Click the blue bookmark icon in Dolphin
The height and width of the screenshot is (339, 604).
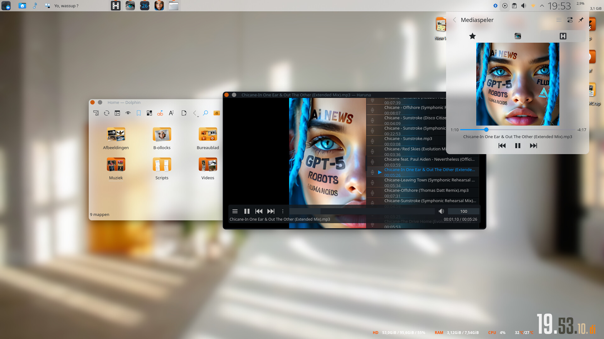[139, 113]
